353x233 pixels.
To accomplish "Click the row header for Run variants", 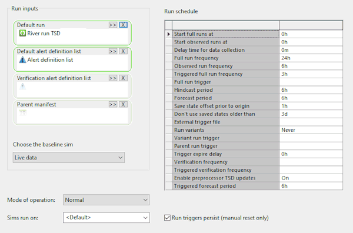I will pyautogui.click(x=169, y=130).
